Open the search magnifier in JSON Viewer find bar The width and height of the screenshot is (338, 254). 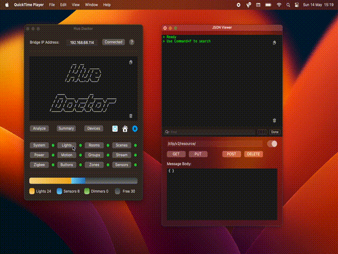tap(167, 132)
